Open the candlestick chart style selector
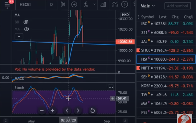The image size is (196, 123). tap(63, 5)
